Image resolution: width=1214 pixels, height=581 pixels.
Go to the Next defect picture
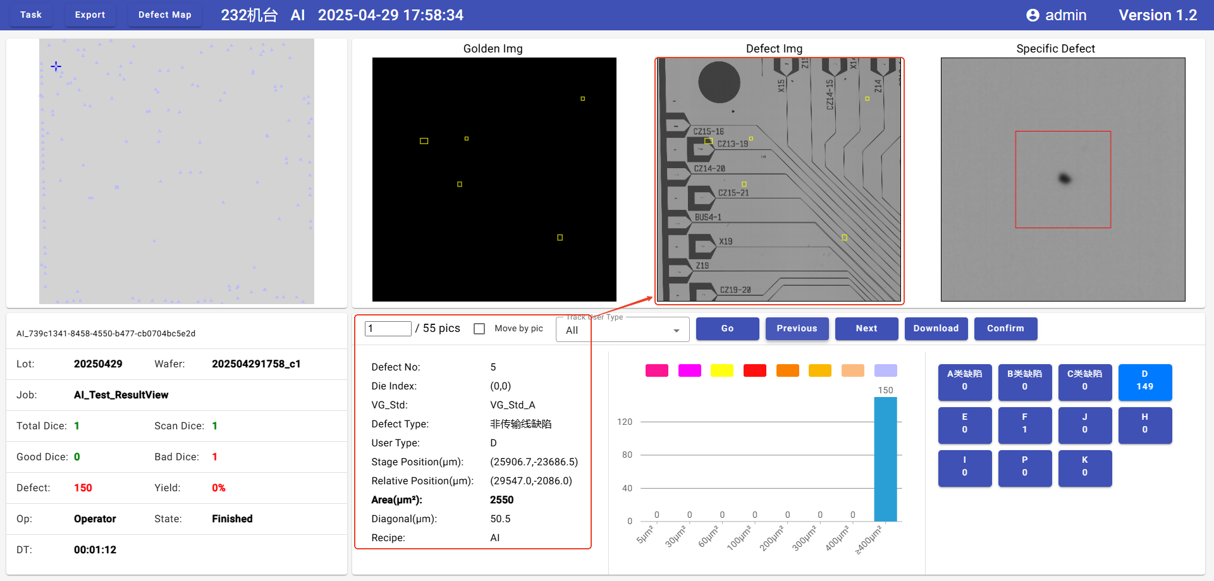coord(866,329)
